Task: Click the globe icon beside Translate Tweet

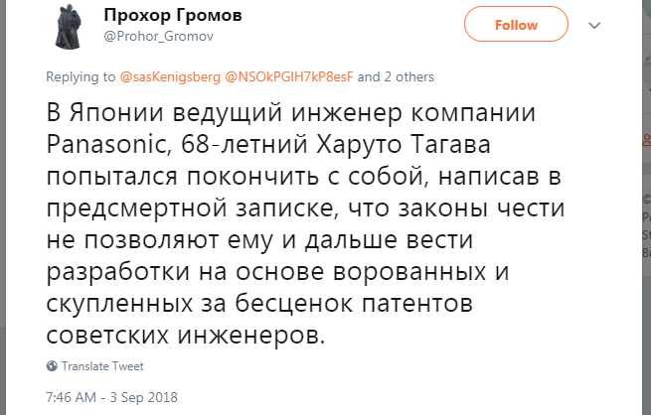Action: [x=53, y=366]
